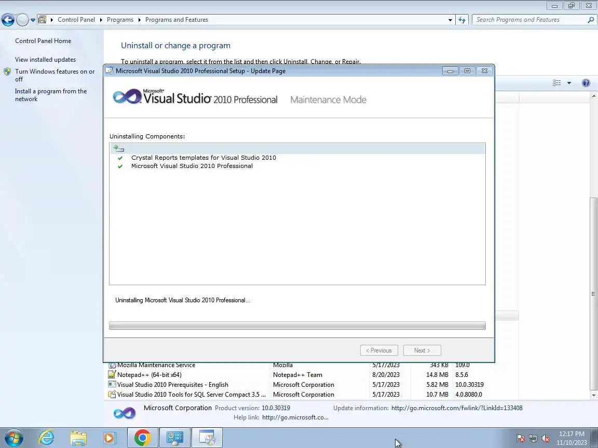Click the Forward navigation arrow in Control Panel
This screenshot has width=598, height=448.
22,20
